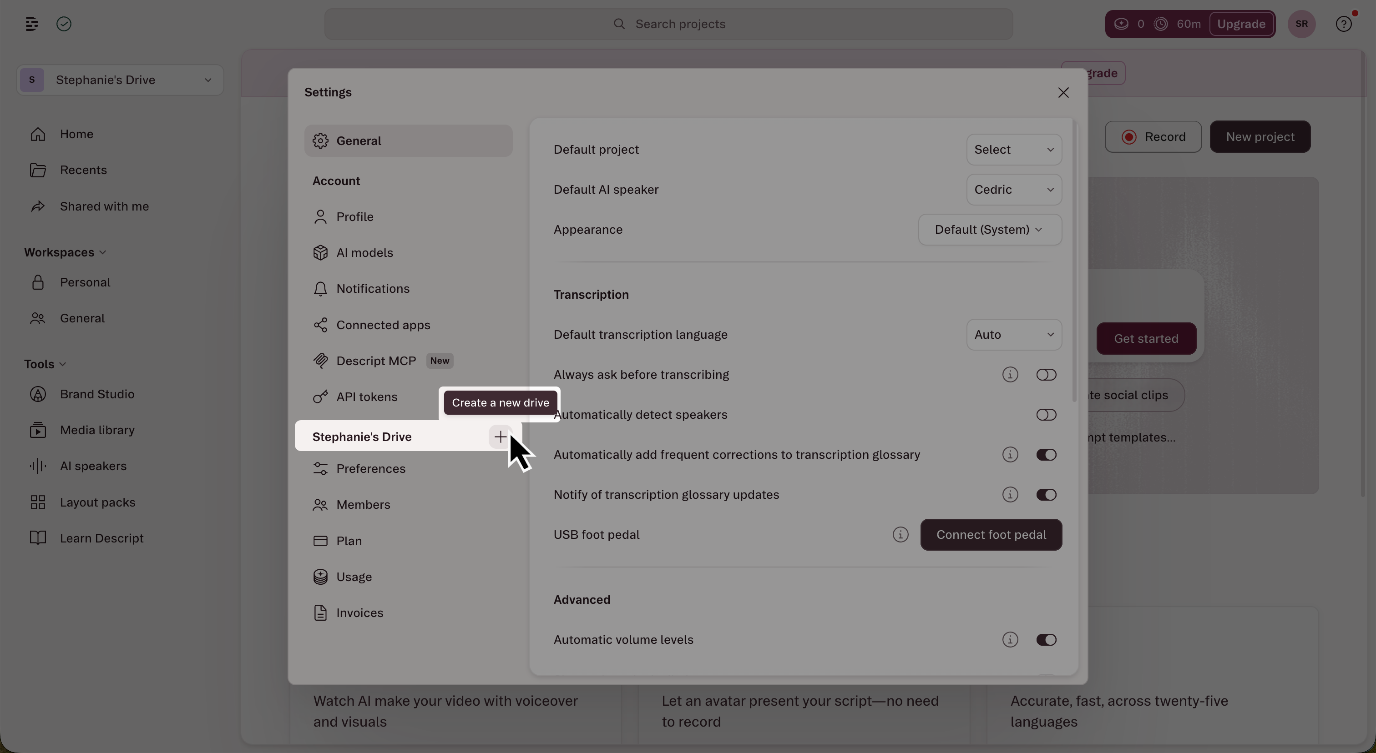Click the New project button
Image resolution: width=1376 pixels, height=753 pixels.
[x=1260, y=137]
